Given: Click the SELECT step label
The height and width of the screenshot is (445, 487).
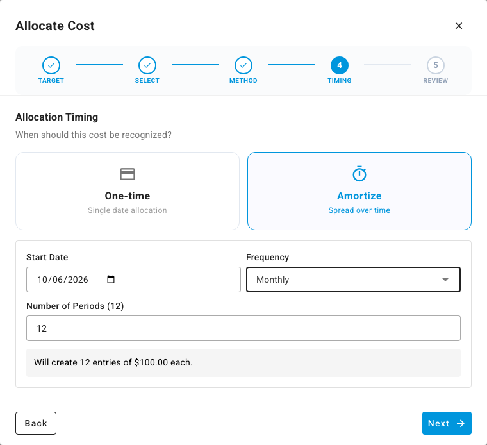Looking at the screenshot, I should (147, 81).
